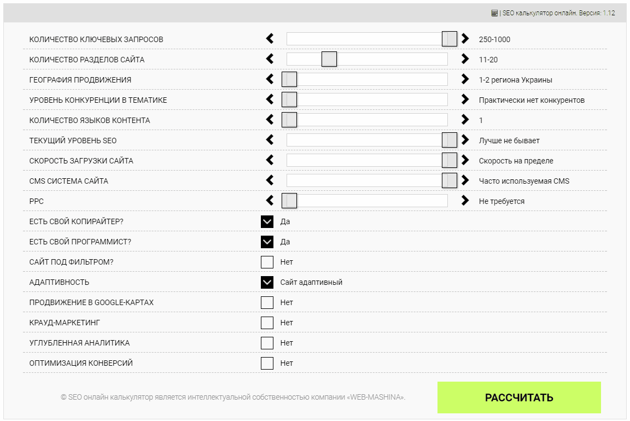This screenshot has width=630, height=421.
Task: Click the PPC slider track
Action: point(367,201)
